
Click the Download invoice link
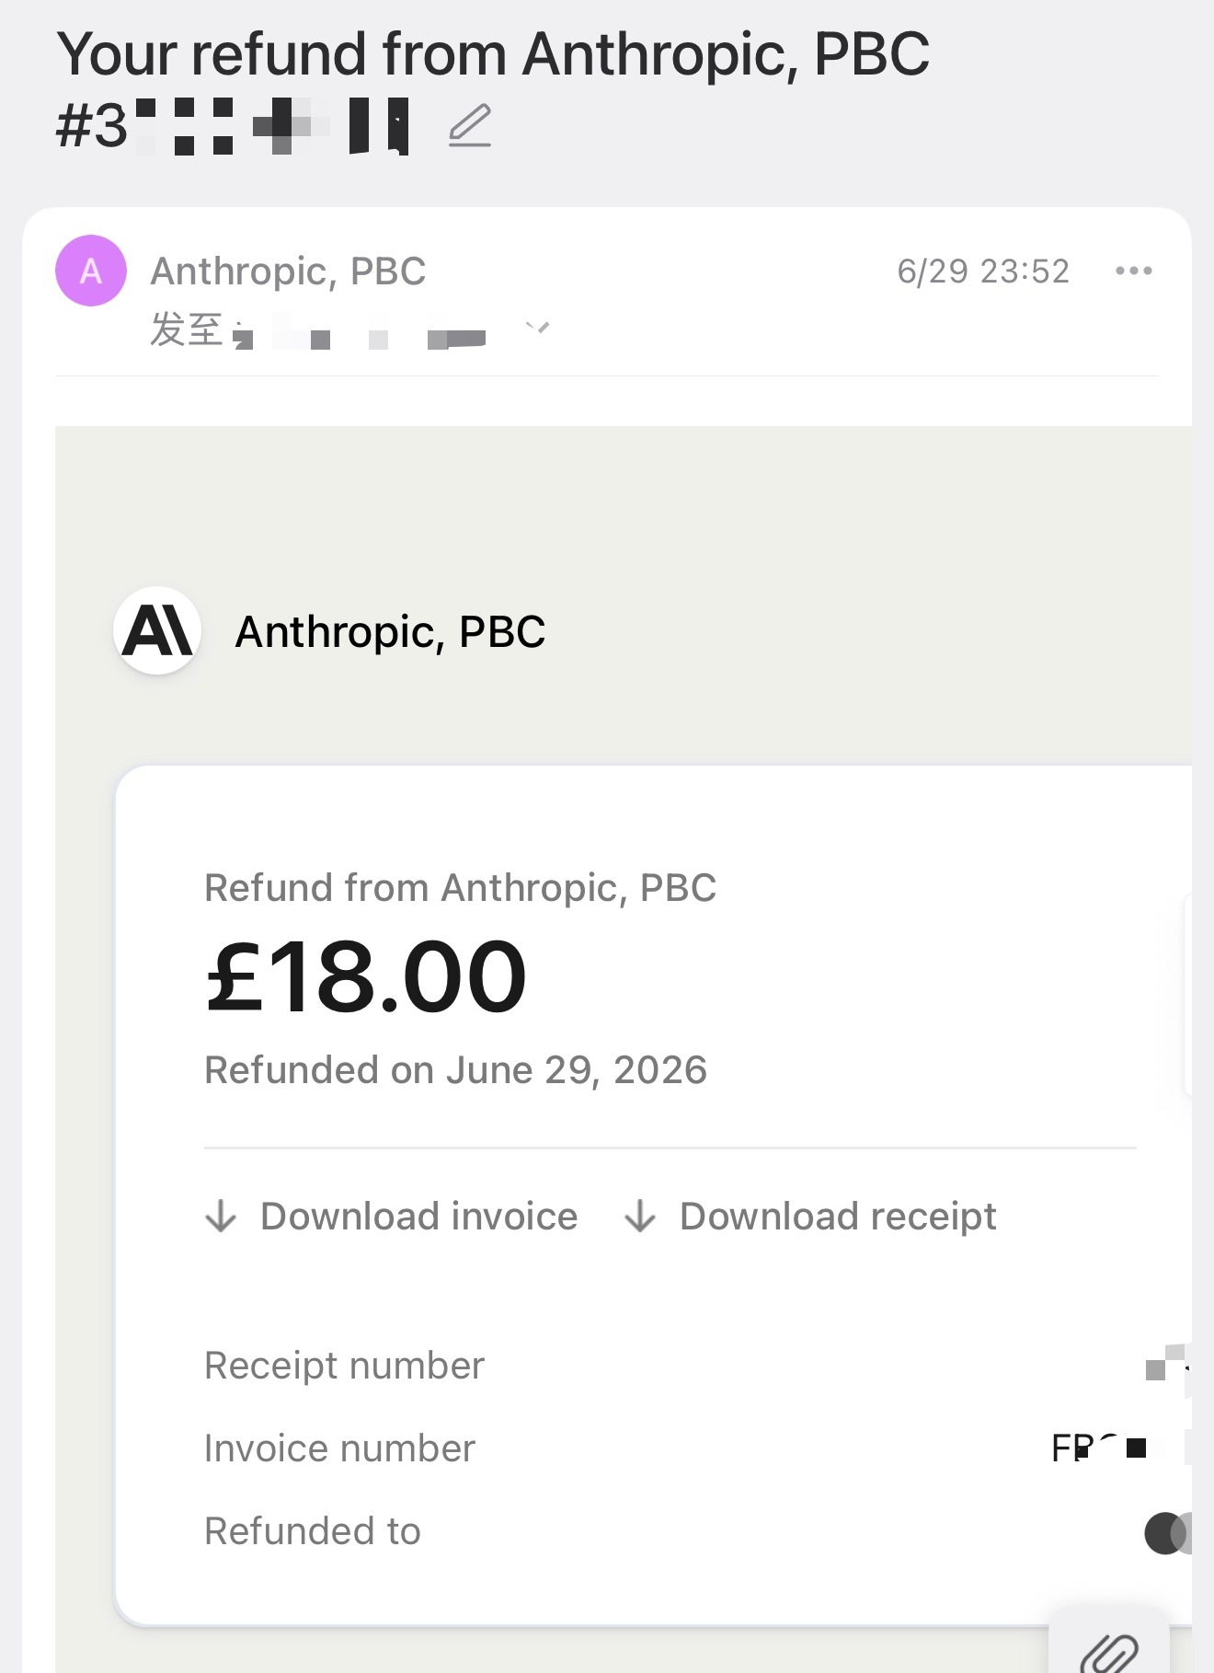pos(392,1216)
